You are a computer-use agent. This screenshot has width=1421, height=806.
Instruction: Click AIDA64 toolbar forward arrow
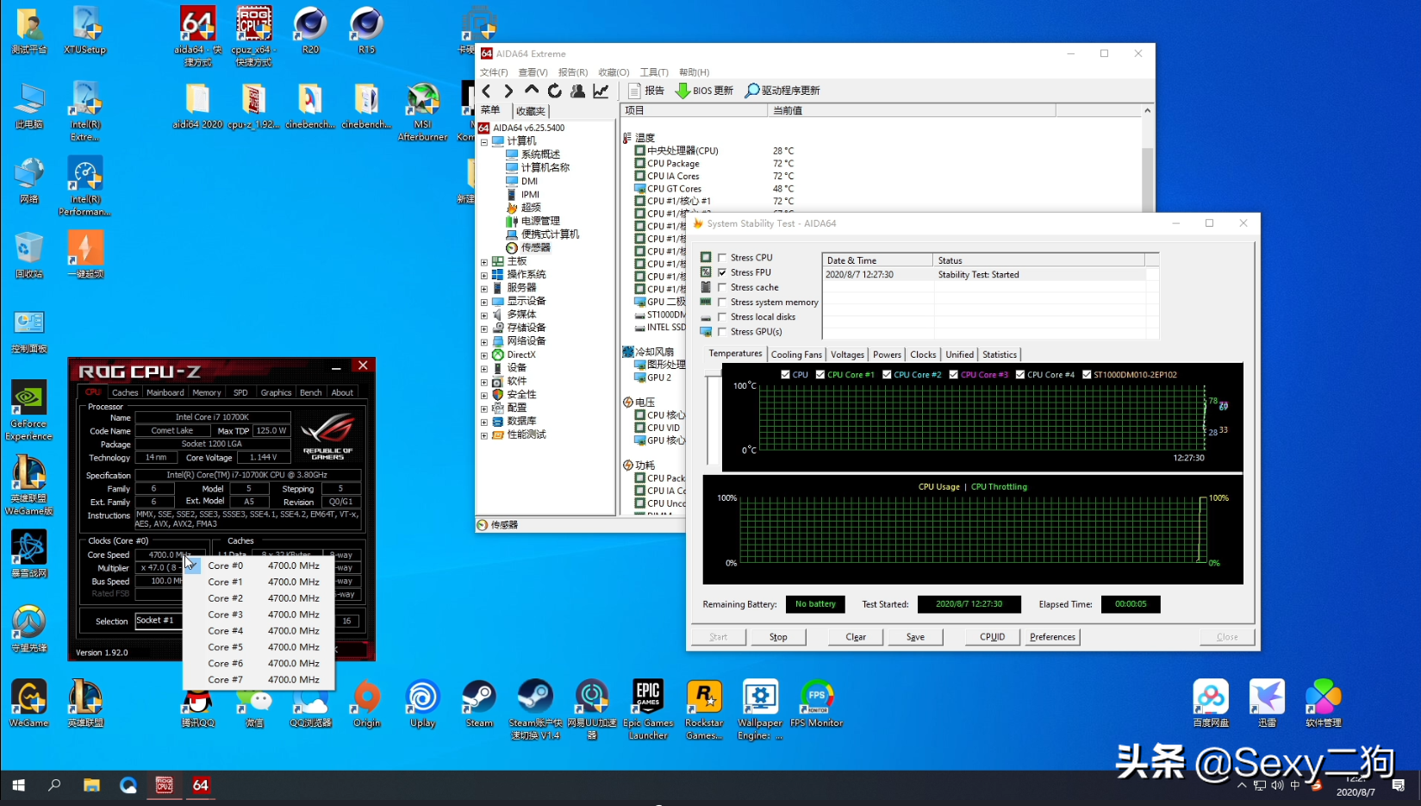pyautogui.click(x=508, y=91)
